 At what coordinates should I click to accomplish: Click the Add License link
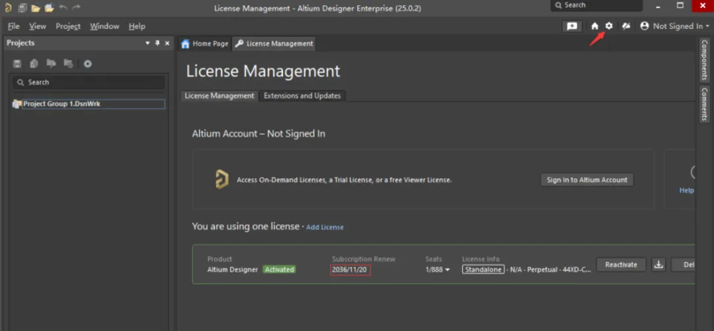[325, 227]
